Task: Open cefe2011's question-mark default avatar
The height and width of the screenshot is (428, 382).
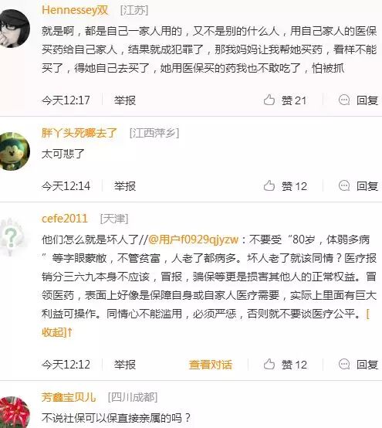Action: point(12,236)
